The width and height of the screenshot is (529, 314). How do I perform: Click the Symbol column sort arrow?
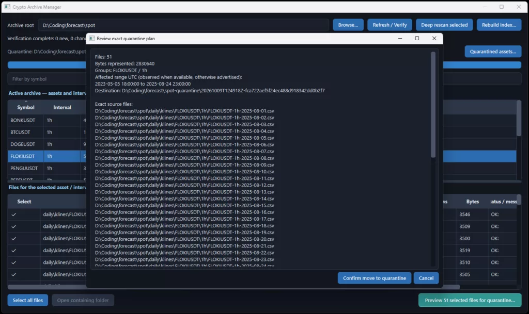[x=26, y=101]
